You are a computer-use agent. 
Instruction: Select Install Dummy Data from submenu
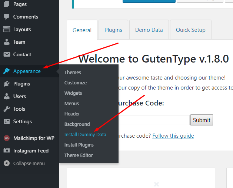[x=85, y=135]
